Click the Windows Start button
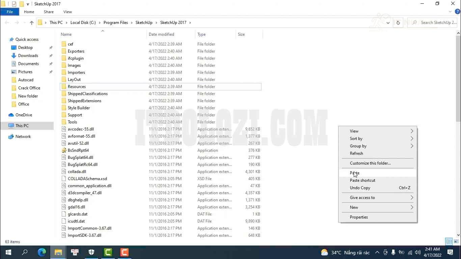 point(8,252)
